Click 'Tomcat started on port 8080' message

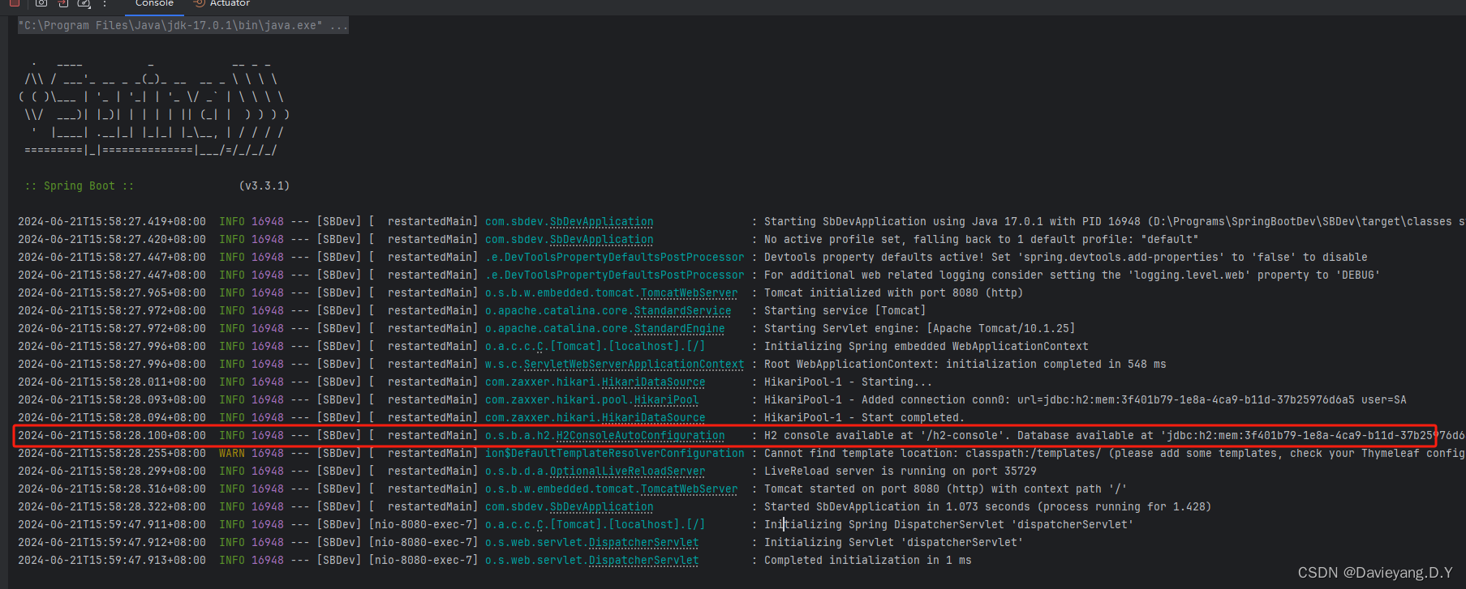pos(945,489)
